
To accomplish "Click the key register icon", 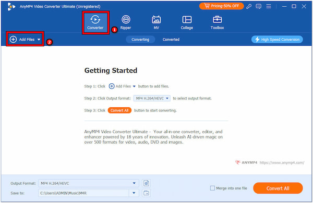I will (249, 6).
